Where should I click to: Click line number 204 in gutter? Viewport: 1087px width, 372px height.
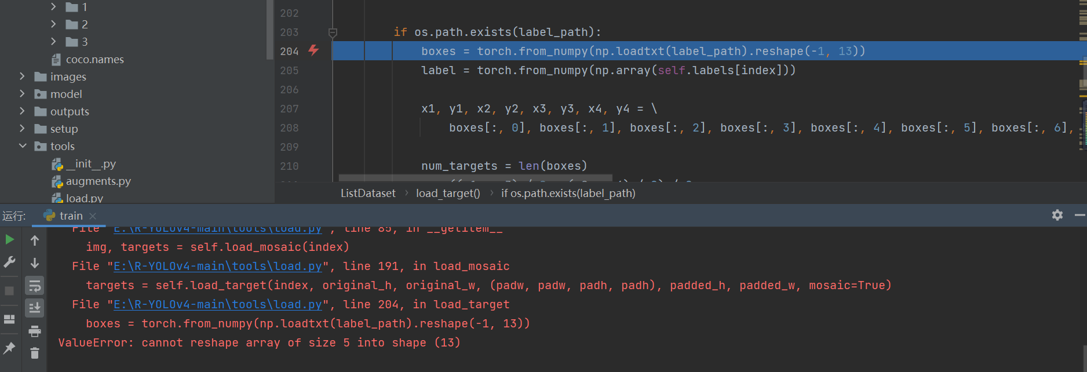[289, 52]
